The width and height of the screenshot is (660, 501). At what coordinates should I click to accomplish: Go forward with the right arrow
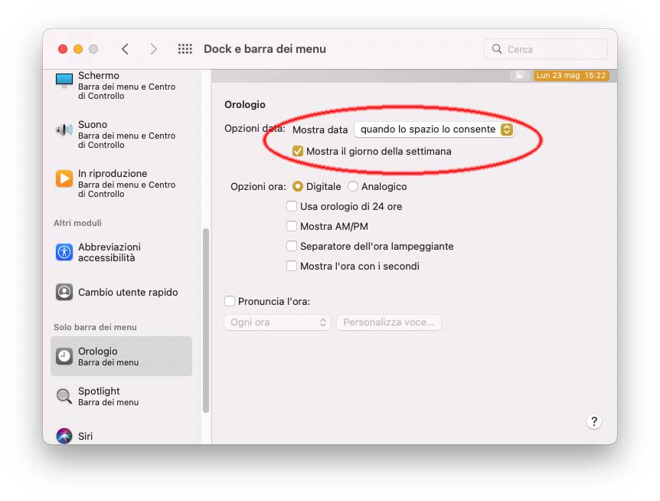pyautogui.click(x=154, y=49)
